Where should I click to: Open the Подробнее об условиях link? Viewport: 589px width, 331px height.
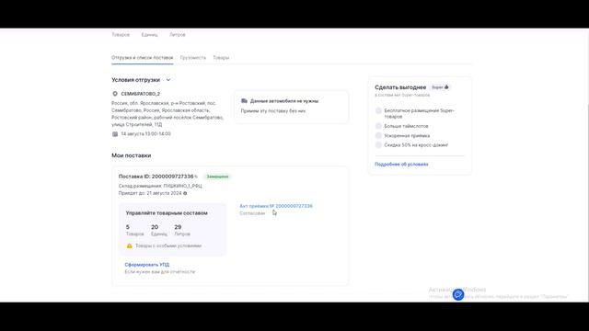[x=401, y=165]
